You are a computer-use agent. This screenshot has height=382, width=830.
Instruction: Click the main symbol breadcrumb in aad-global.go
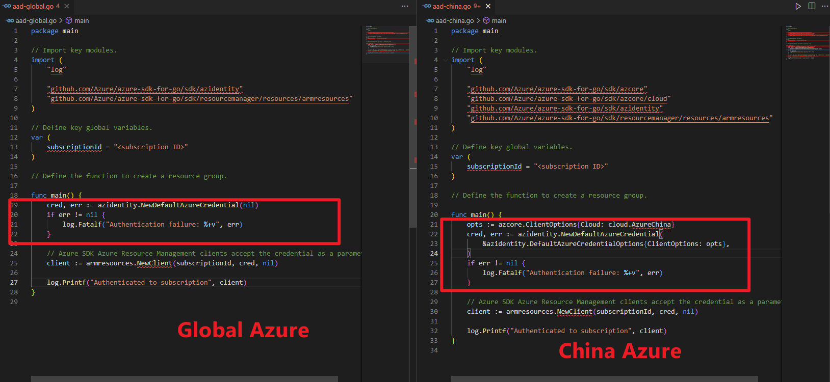tap(81, 20)
